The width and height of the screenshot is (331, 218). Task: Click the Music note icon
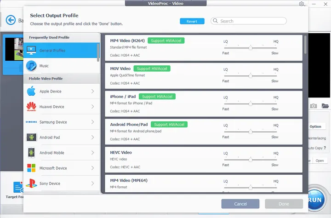click(31, 66)
